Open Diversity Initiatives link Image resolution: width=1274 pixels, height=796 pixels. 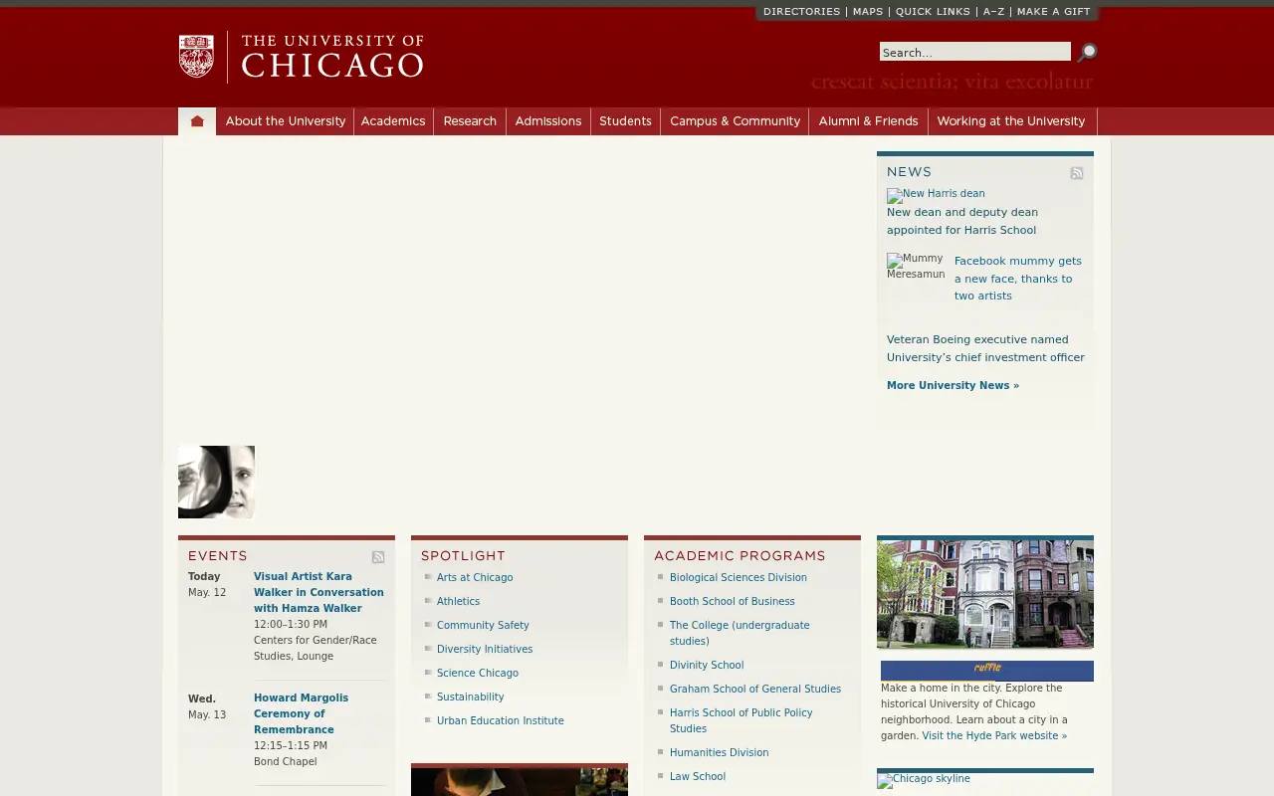pos(485,649)
